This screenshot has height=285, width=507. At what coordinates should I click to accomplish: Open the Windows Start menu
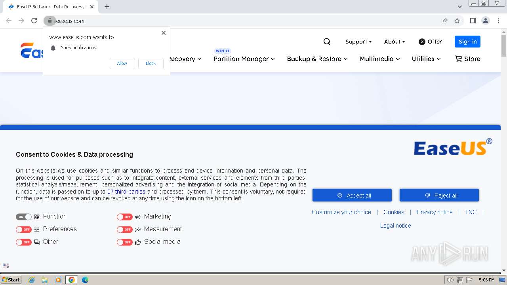(11, 280)
